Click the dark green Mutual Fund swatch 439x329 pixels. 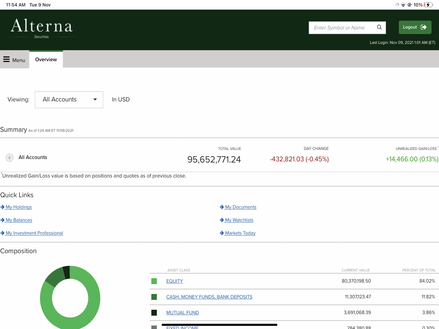click(x=154, y=312)
